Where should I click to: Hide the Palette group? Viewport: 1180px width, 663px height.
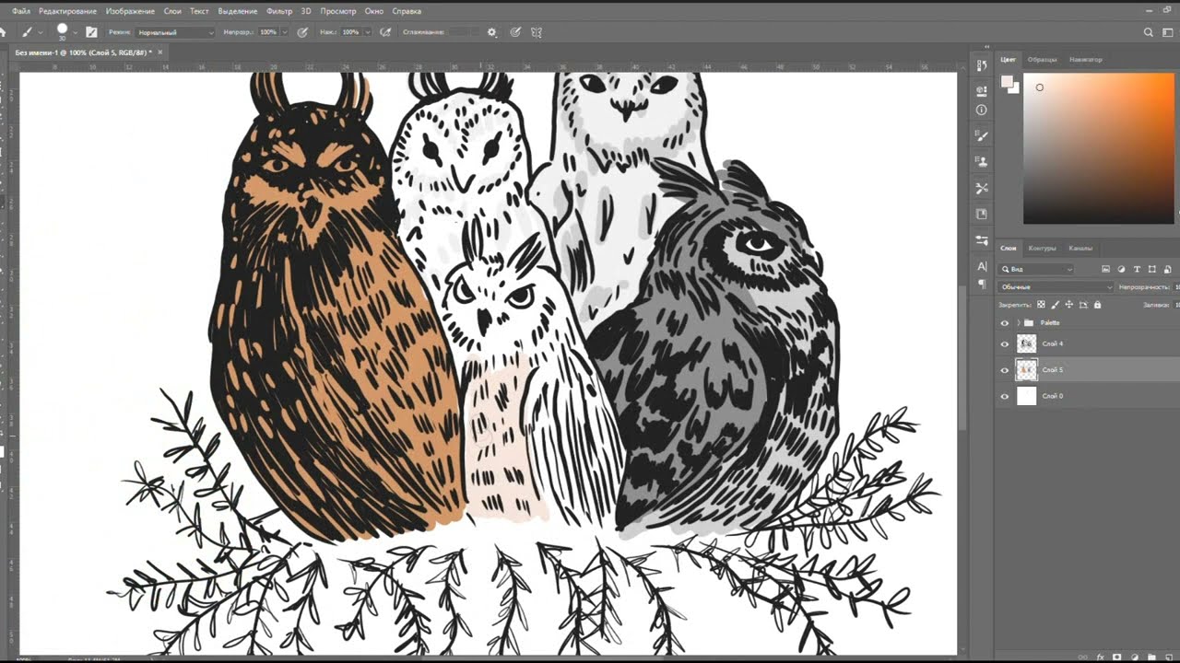(1005, 323)
